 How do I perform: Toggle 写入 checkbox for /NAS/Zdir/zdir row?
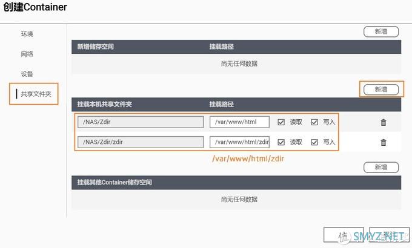pos(314,142)
